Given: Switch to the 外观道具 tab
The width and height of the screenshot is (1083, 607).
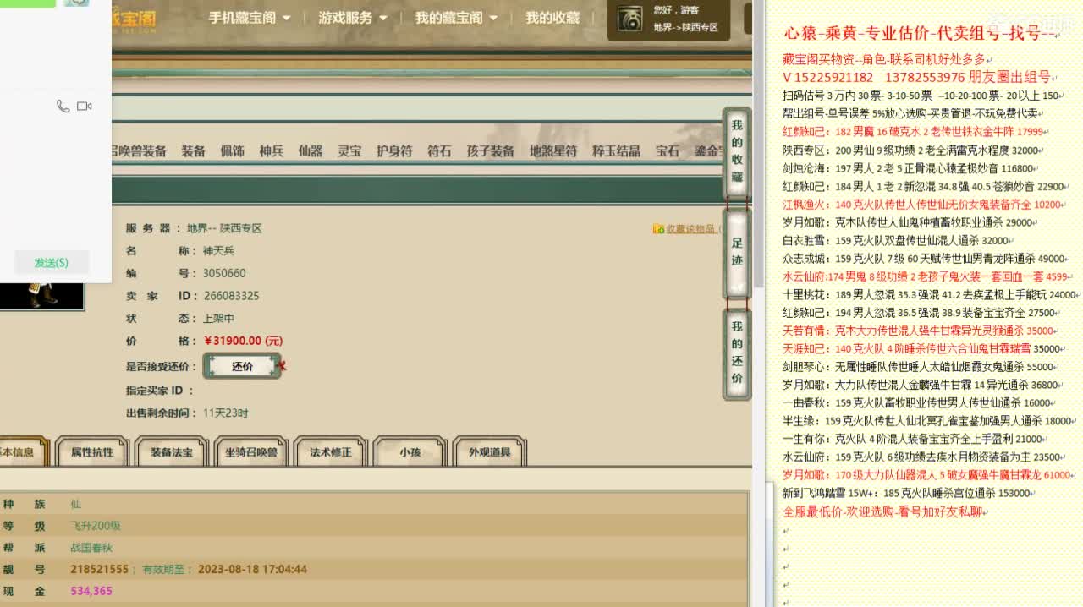Looking at the screenshot, I should tap(489, 452).
